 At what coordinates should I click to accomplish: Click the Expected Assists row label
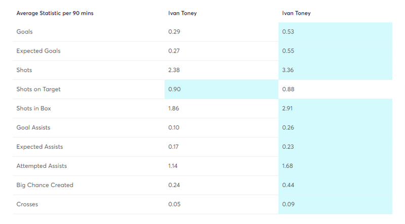pos(40,147)
